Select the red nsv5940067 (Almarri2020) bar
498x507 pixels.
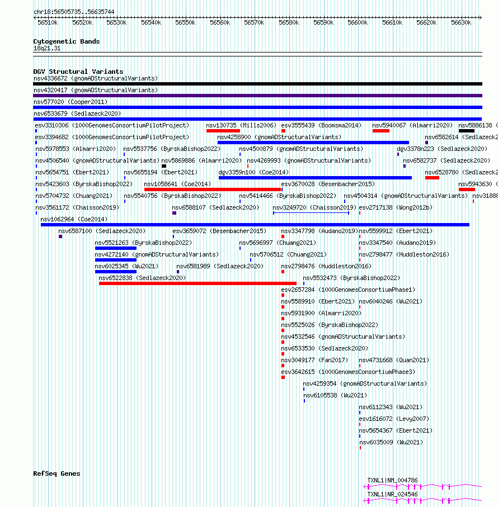coord(381,131)
